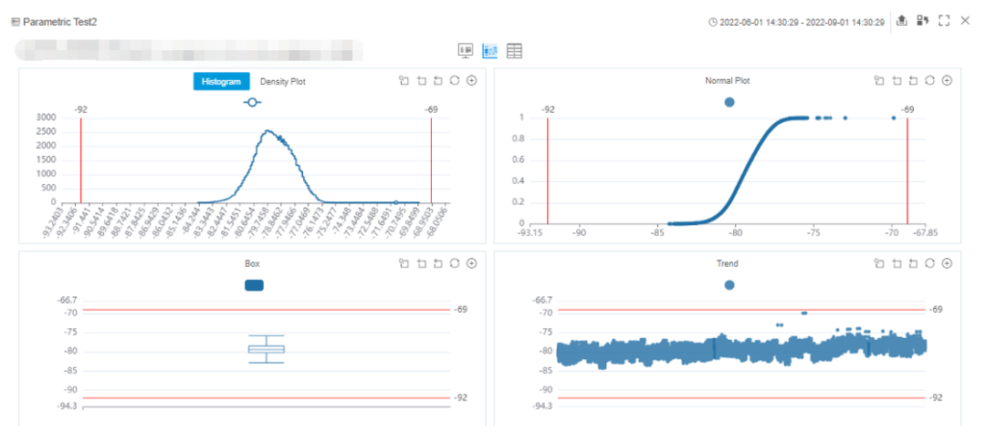Switch to the monitor presentation view icon
This screenshot has height=441, width=986.
tap(466, 51)
